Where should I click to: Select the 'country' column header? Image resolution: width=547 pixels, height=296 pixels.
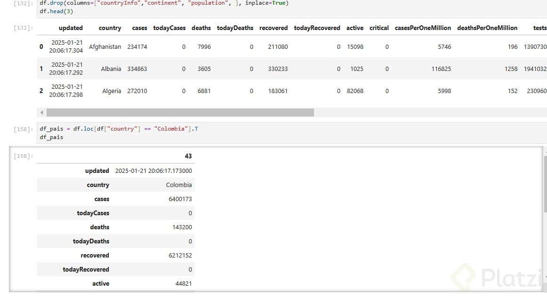pyautogui.click(x=110, y=28)
